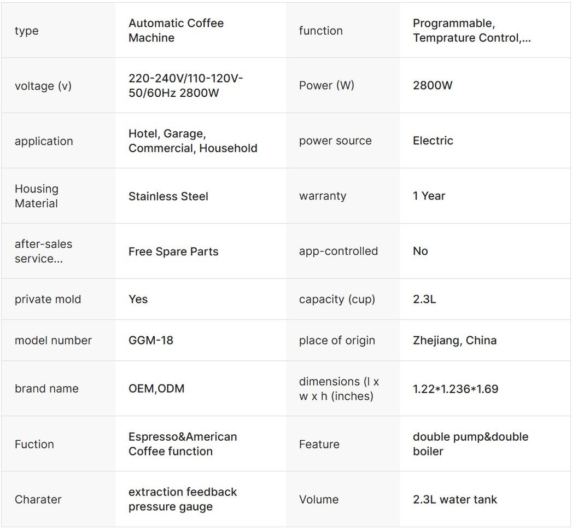572x531 pixels.
Task: Select the 'Hotel, Garage, Commercial, Household' application value
Action: tap(192, 141)
